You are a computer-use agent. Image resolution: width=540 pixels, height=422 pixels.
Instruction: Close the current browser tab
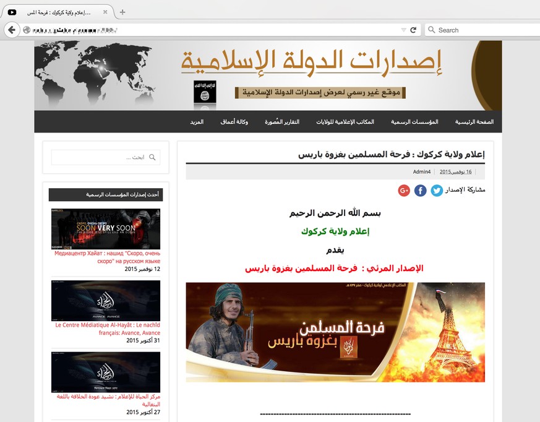pyautogui.click(x=105, y=12)
